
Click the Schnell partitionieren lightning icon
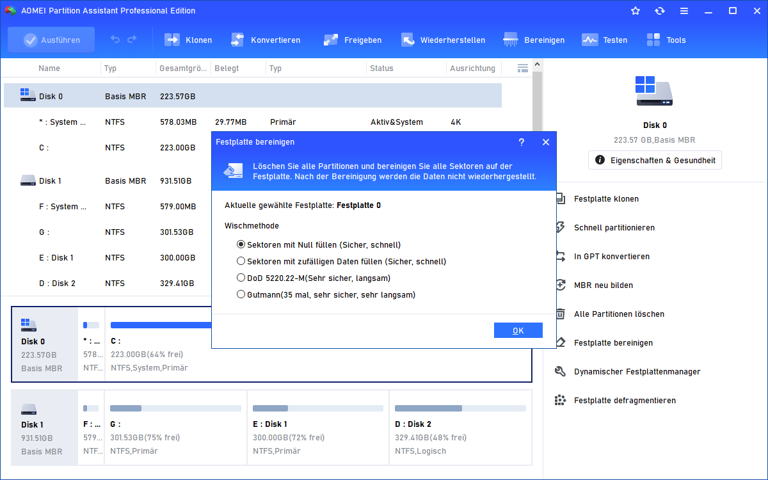560,228
